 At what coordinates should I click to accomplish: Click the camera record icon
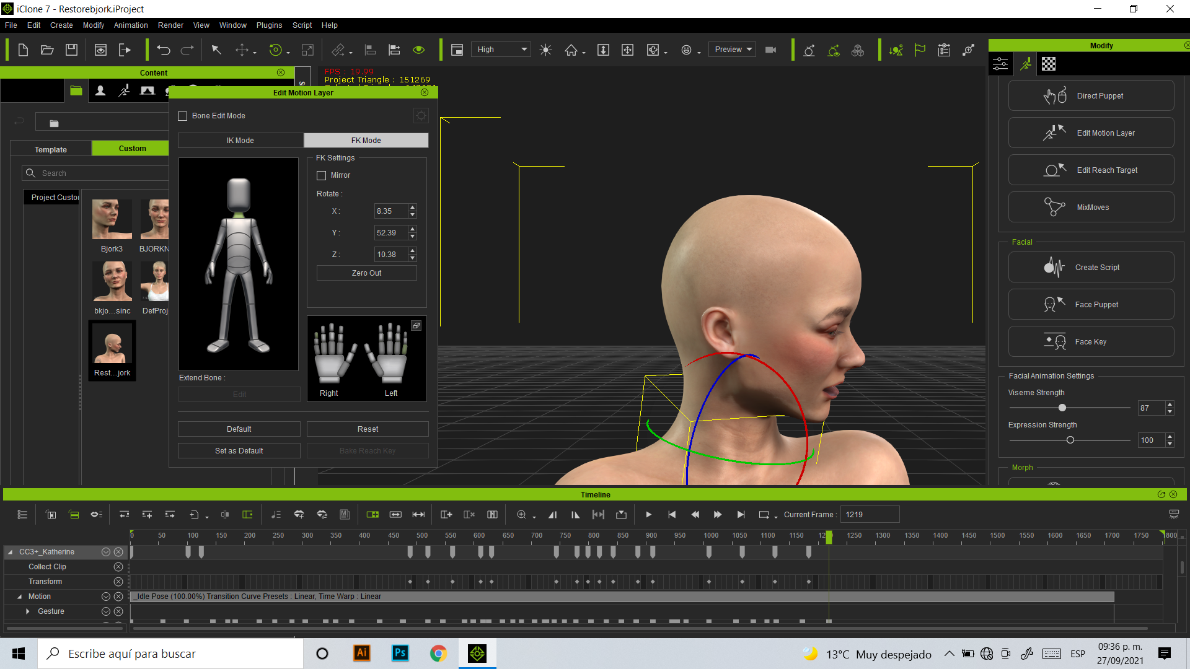click(771, 50)
